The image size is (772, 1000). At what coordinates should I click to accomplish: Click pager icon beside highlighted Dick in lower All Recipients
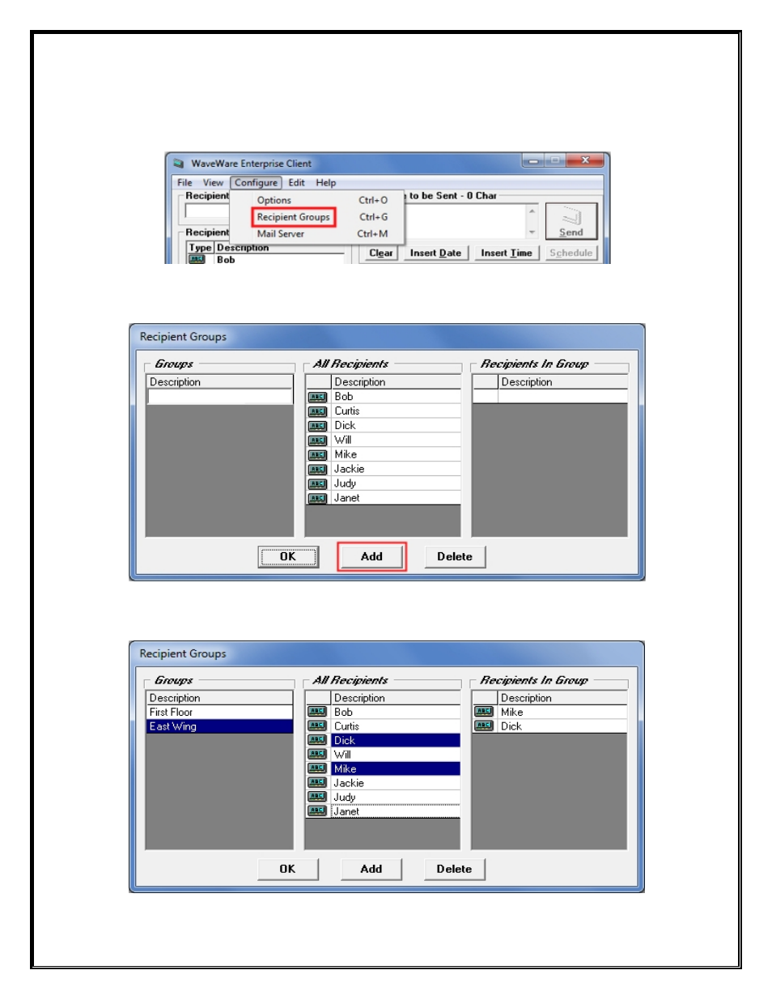tap(317, 740)
